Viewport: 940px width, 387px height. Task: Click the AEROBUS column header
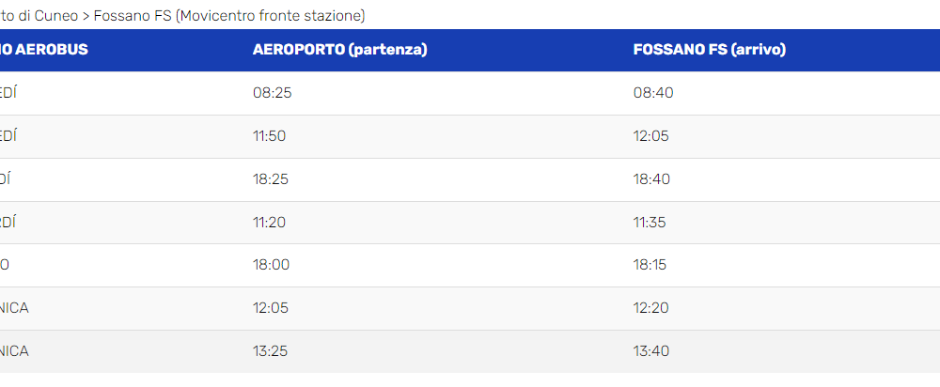pyautogui.click(x=44, y=50)
